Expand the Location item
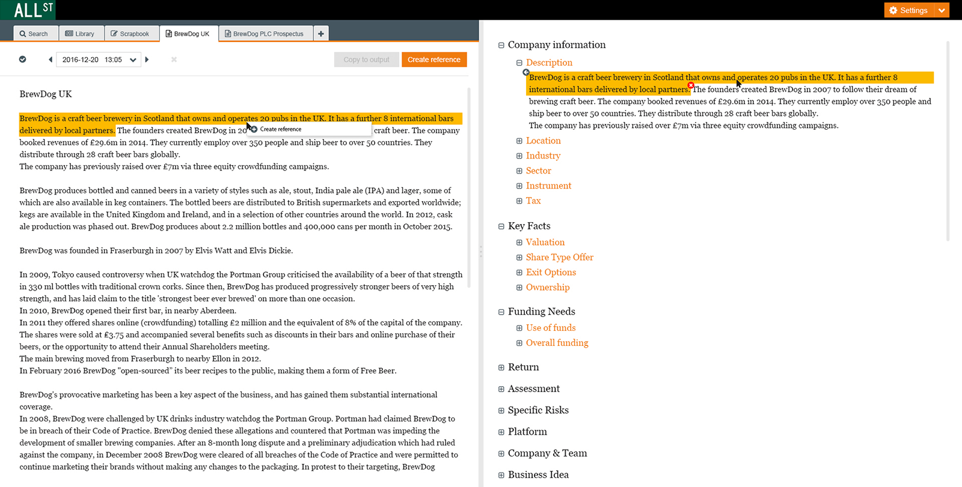This screenshot has height=487, width=962. point(519,141)
